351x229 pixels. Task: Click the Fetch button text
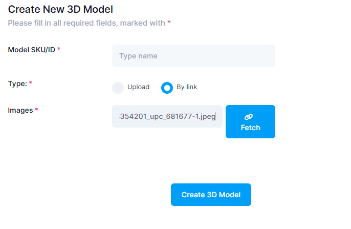point(250,128)
